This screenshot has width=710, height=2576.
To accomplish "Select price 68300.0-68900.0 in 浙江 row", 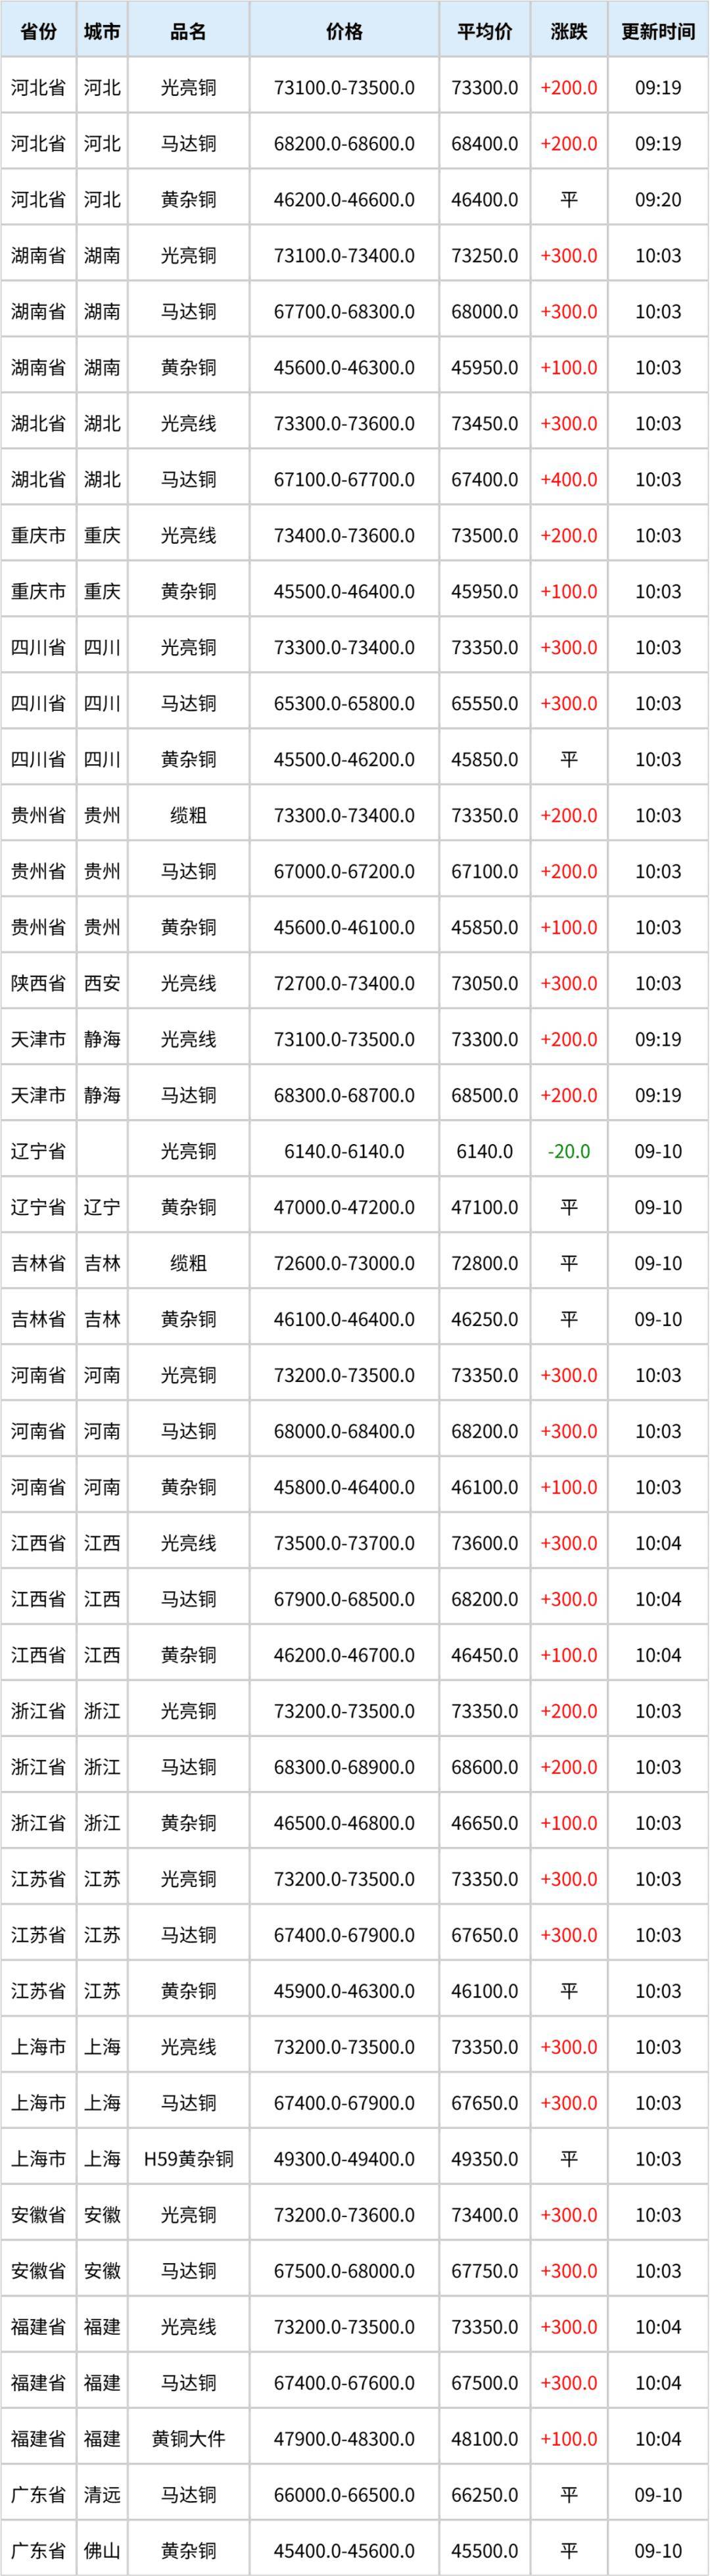I will (x=344, y=1767).
